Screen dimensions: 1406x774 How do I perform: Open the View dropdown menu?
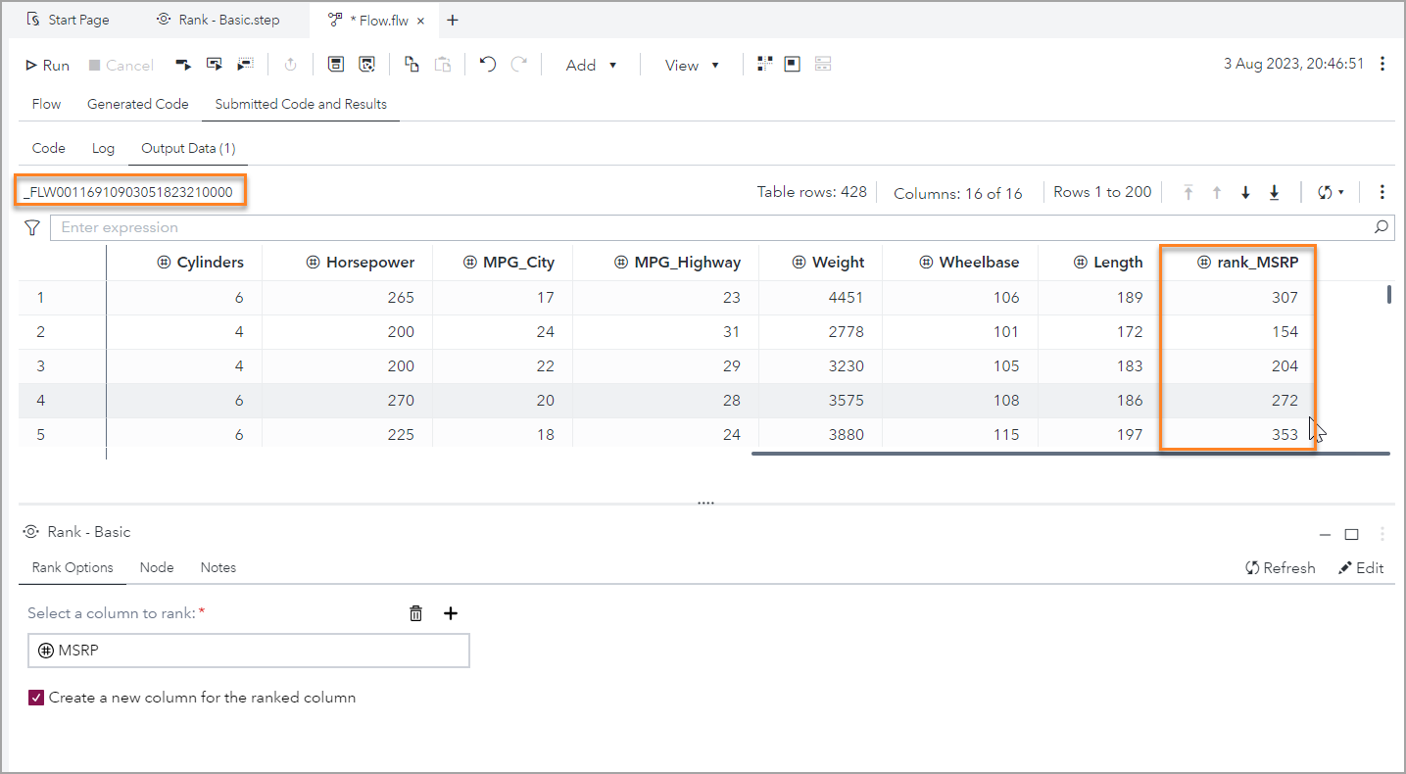pos(692,65)
